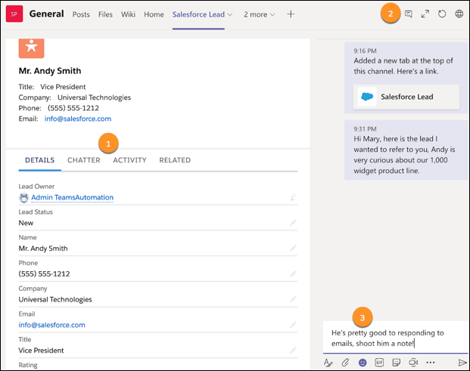Open the text Format options icon

tap(328, 363)
